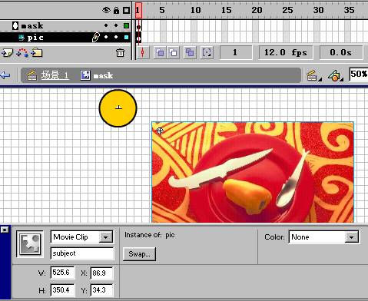Click the Center Frame button
The height and width of the screenshot is (301, 368).
click(x=143, y=53)
